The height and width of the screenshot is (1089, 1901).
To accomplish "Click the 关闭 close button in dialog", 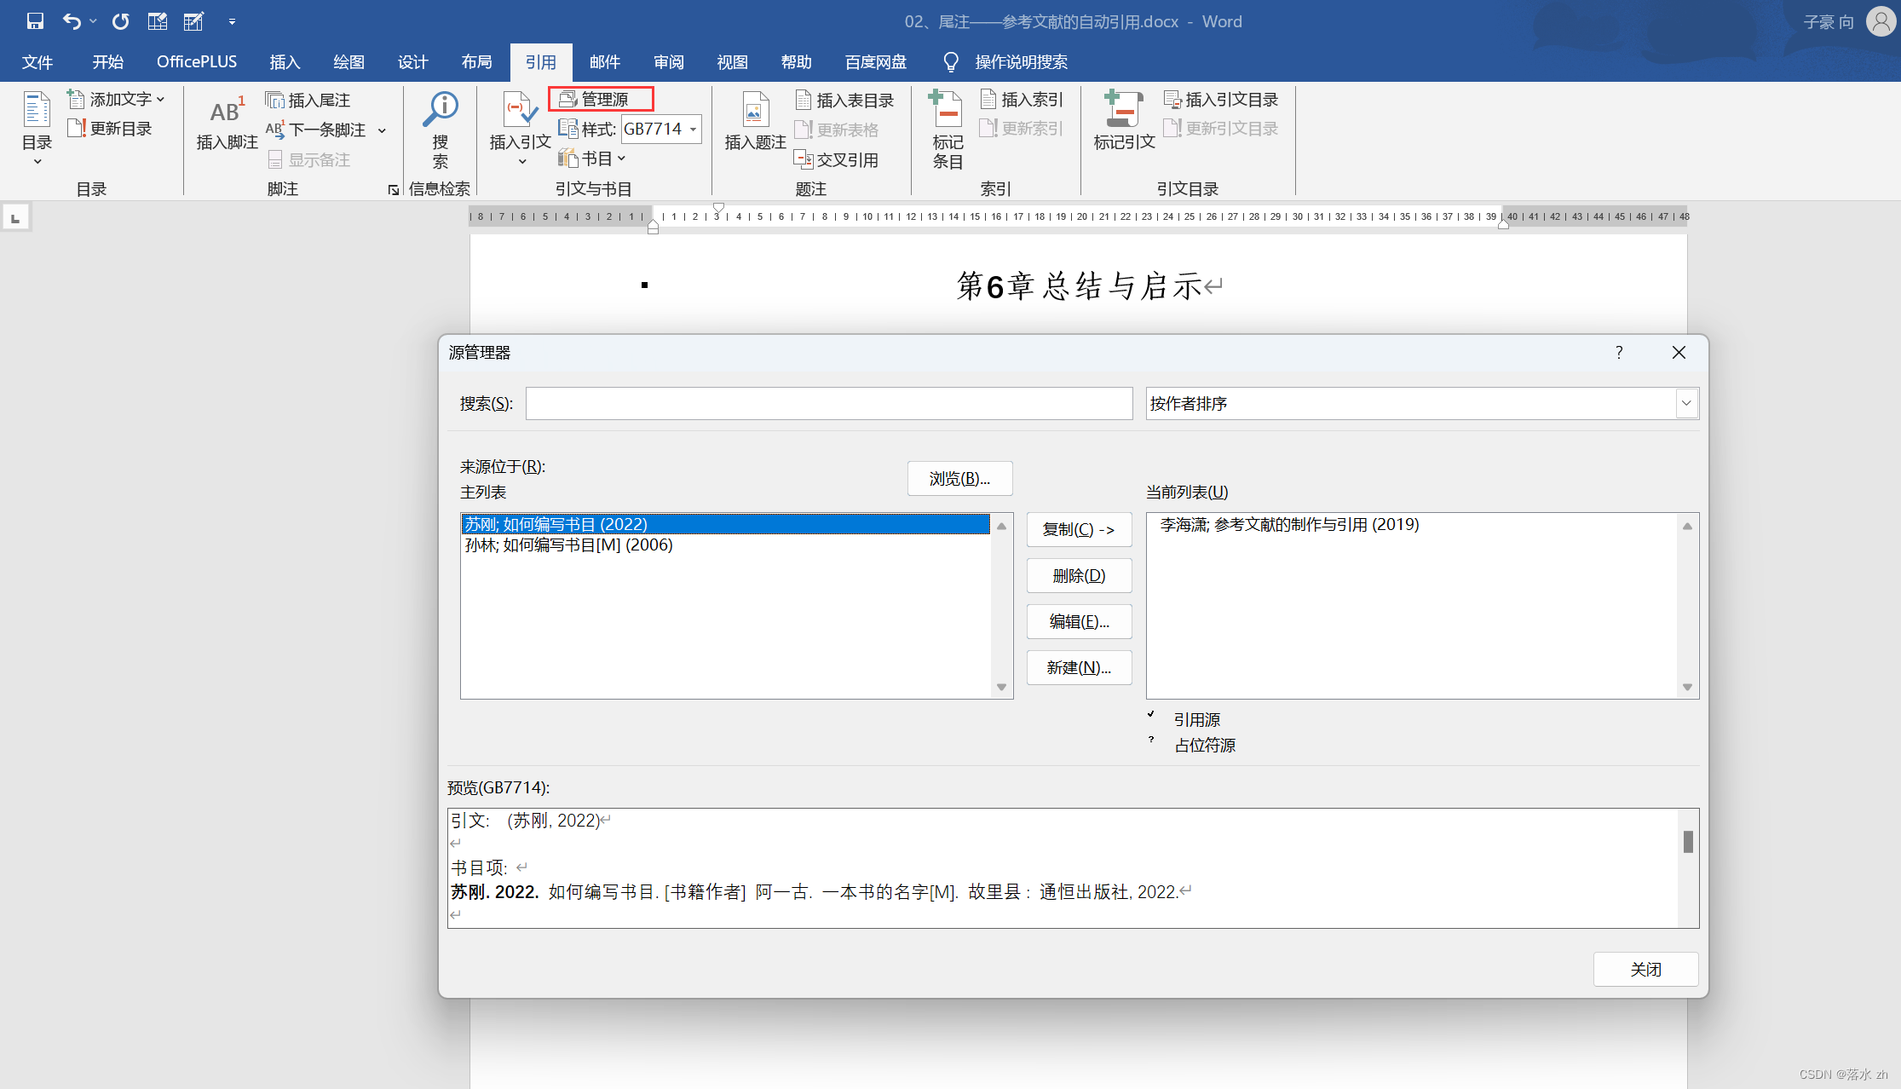I will coord(1645,970).
